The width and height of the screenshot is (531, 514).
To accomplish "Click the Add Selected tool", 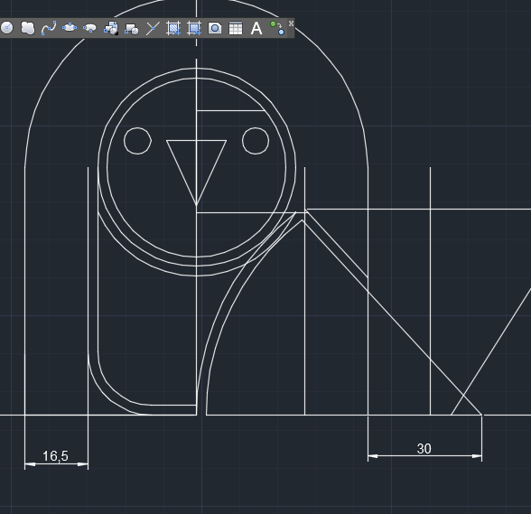I will pos(277,28).
